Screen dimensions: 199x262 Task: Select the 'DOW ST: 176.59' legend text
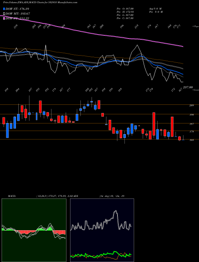pyautogui.click(x=17, y=9)
